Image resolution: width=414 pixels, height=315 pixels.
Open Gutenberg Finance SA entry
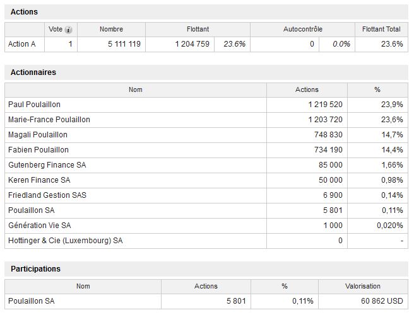click(x=47, y=165)
